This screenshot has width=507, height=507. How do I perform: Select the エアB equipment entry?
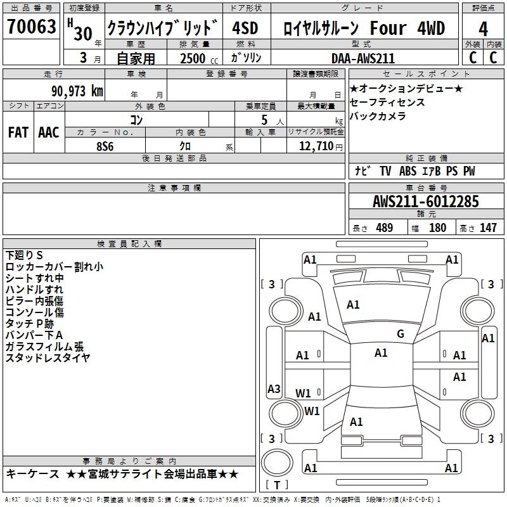(432, 171)
